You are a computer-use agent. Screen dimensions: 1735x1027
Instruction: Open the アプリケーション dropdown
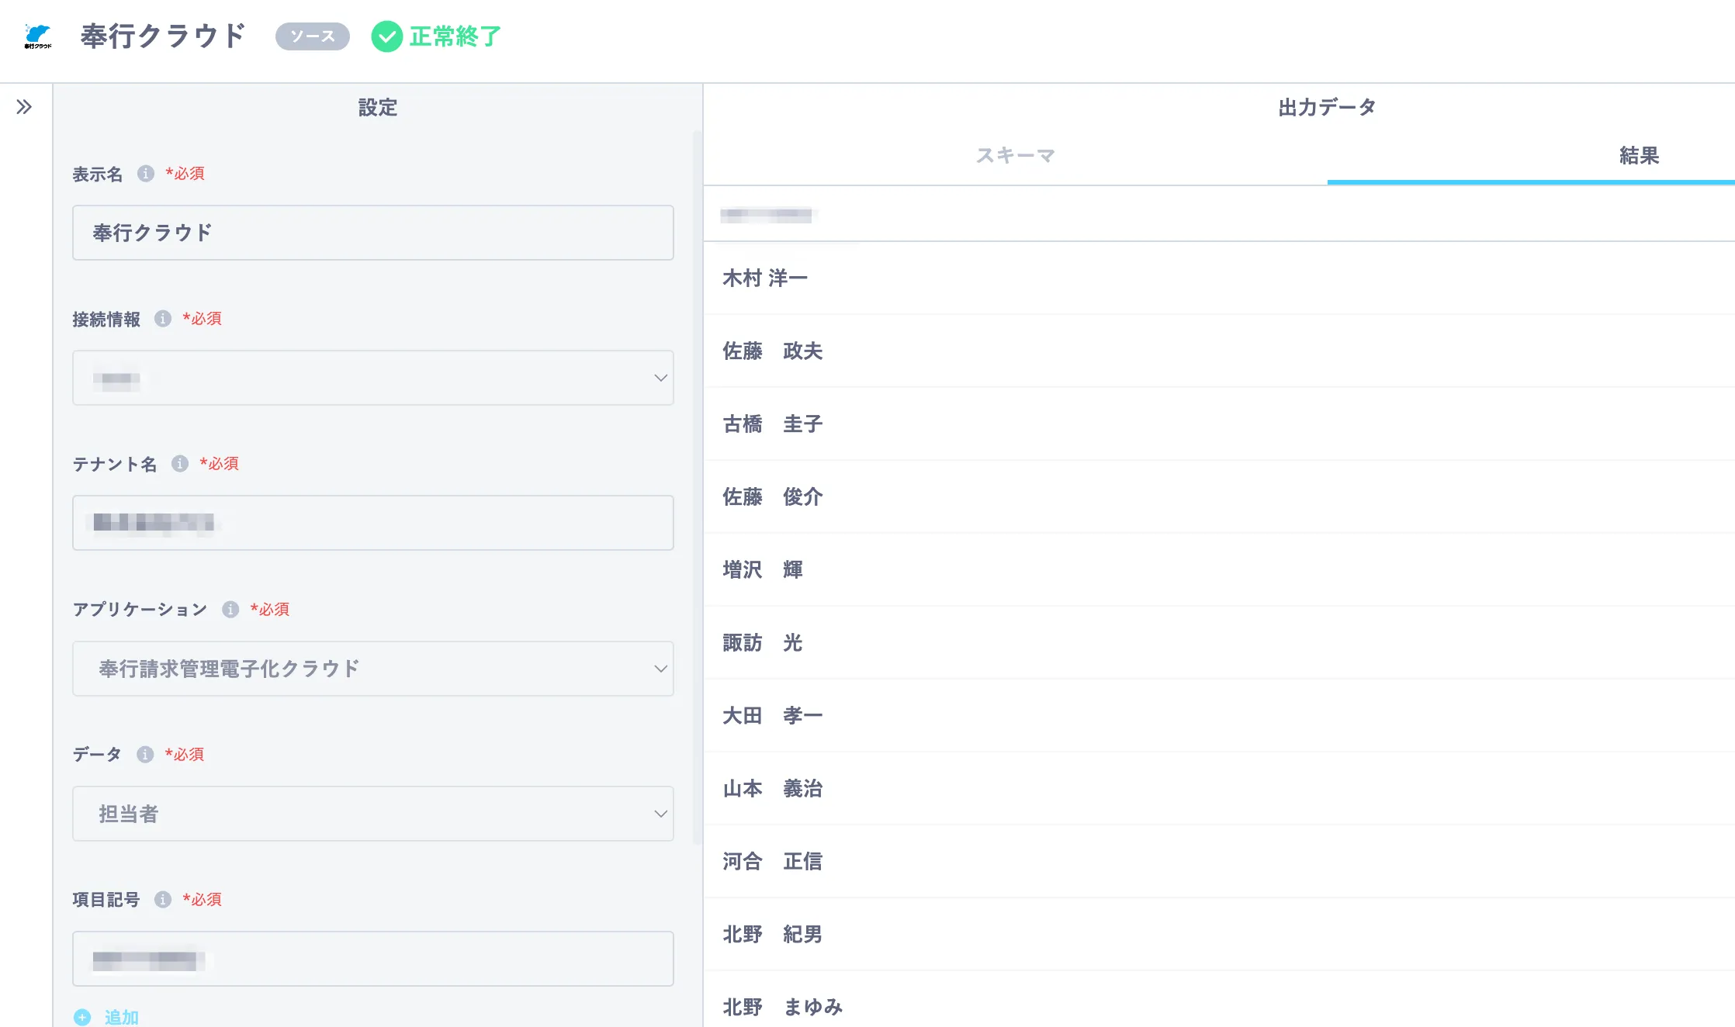pyautogui.click(x=372, y=669)
